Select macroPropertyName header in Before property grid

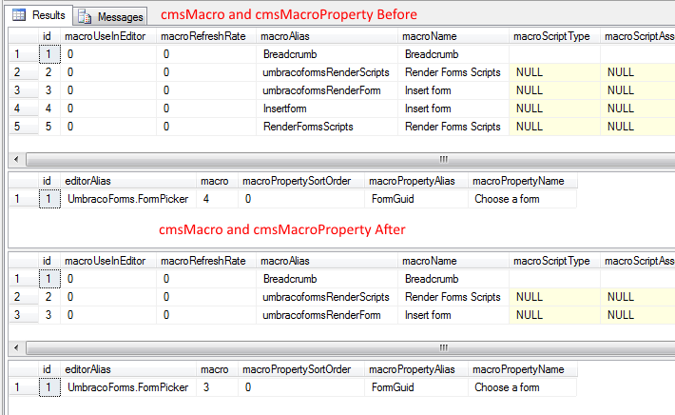[x=523, y=181]
